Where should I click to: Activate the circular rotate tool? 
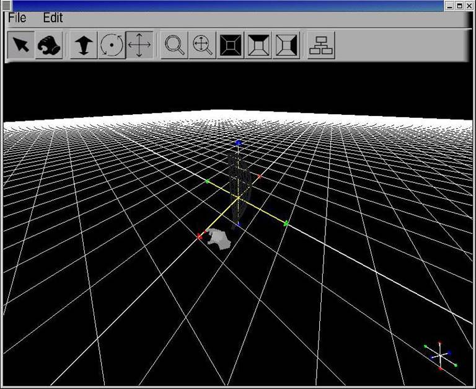[x=112, y=45]
